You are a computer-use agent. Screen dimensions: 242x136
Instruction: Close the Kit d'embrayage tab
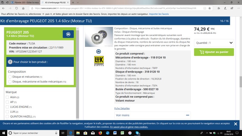[x=68, y=2]
